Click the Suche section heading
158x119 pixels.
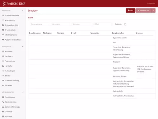pos(30,17)
